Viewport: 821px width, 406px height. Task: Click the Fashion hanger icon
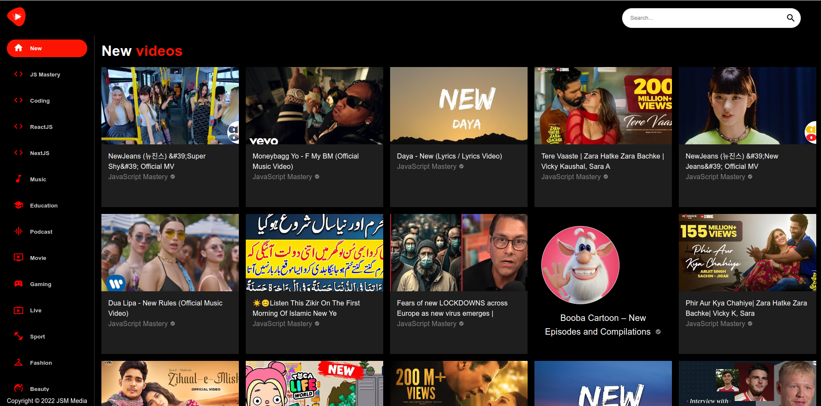[x=18, y=363]
